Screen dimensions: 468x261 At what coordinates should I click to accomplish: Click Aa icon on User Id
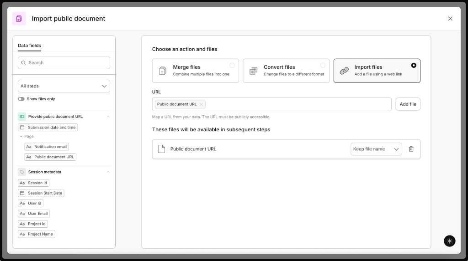point(22,203)
